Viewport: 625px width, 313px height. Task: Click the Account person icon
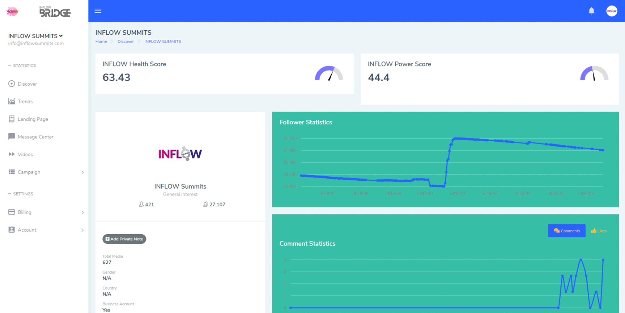[x=12, y=230]
